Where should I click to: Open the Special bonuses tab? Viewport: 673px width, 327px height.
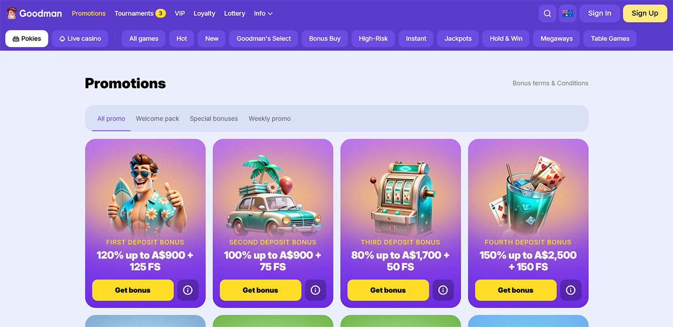coord(213,119)
